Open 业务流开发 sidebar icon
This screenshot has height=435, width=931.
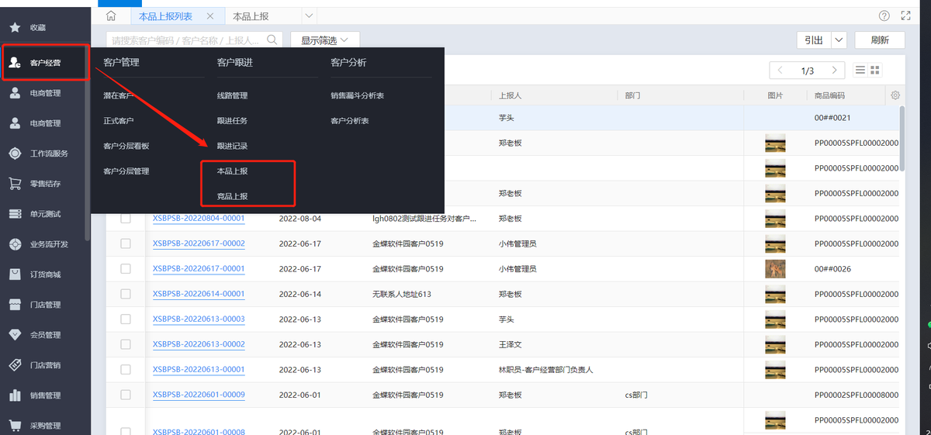coord(15,244)
